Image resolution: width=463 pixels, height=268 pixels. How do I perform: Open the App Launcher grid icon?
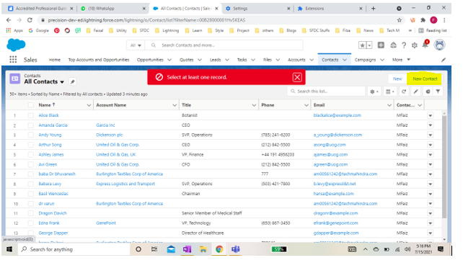pyautogui.click(x=13, y=60)
